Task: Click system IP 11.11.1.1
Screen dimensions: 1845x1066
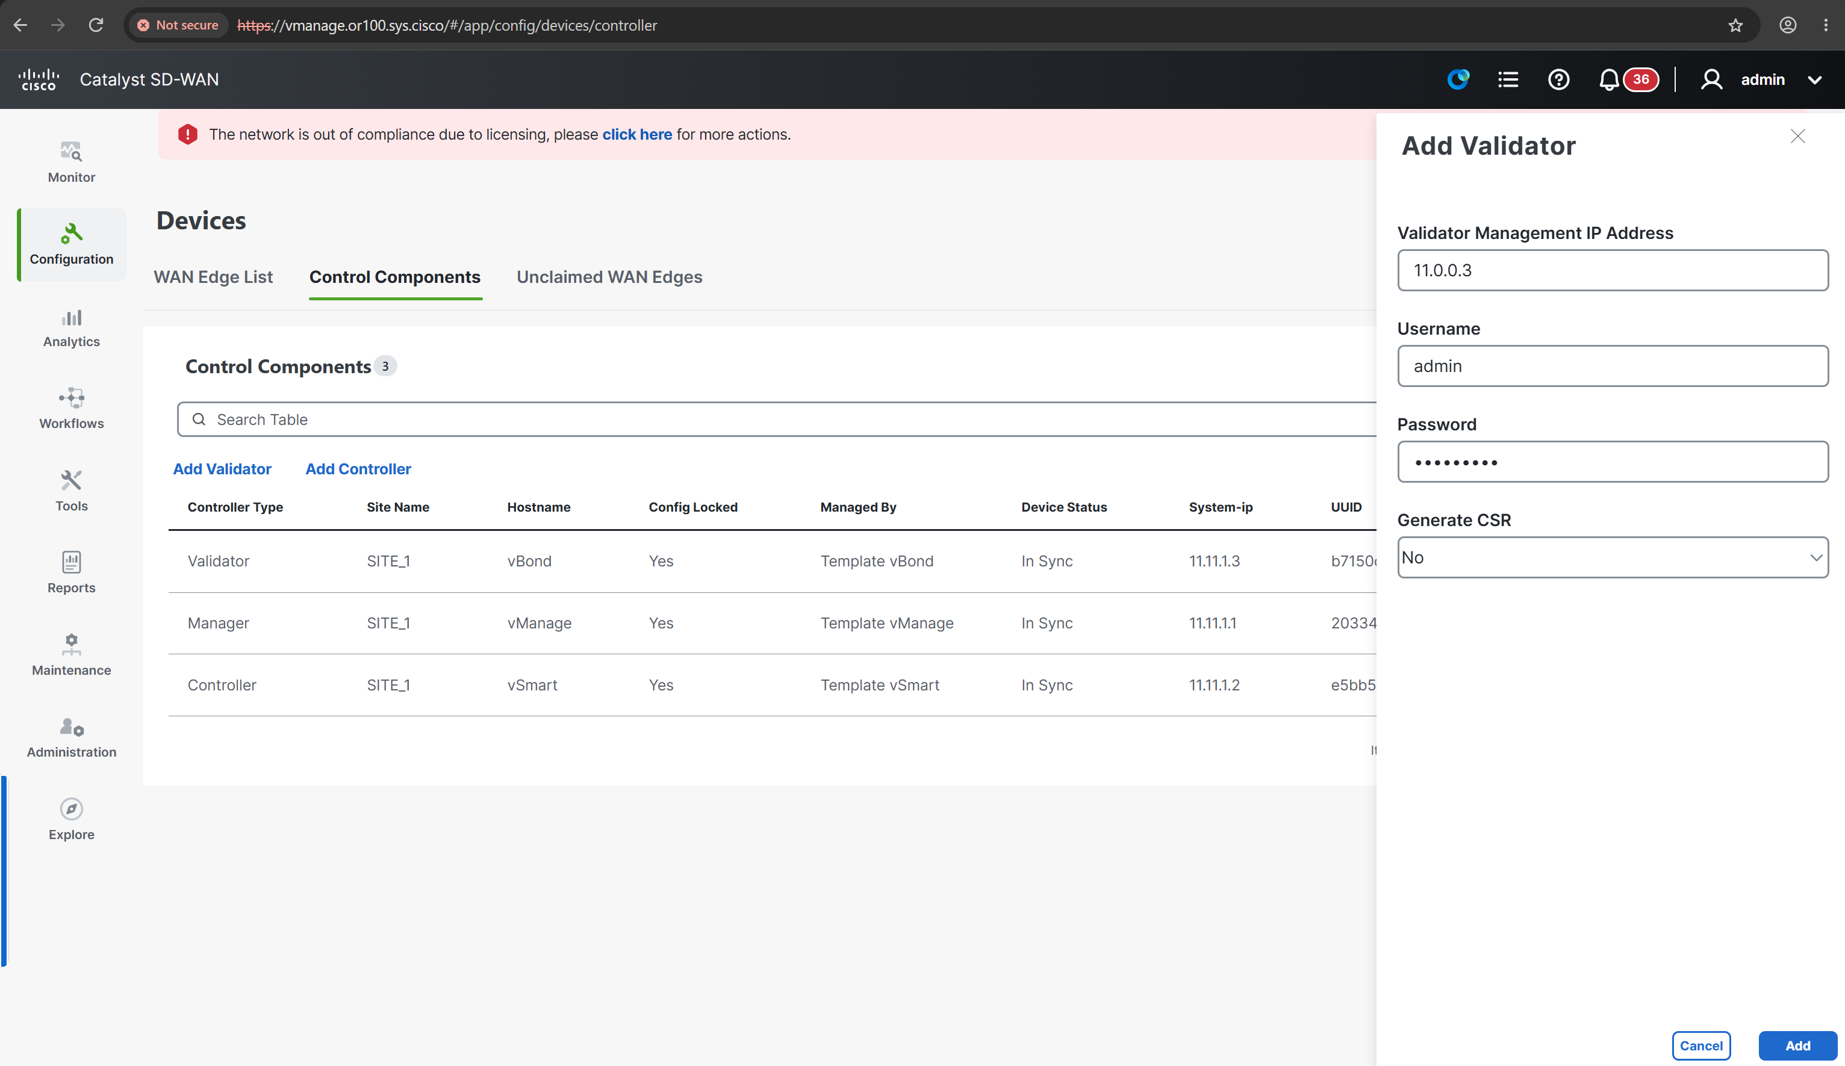Action: pos(1212,624)
